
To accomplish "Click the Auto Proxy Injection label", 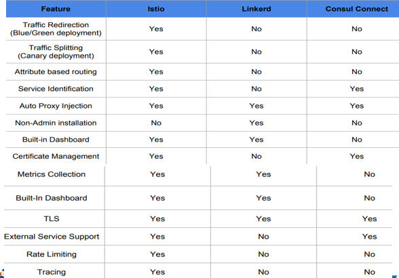I will [56, 106].
